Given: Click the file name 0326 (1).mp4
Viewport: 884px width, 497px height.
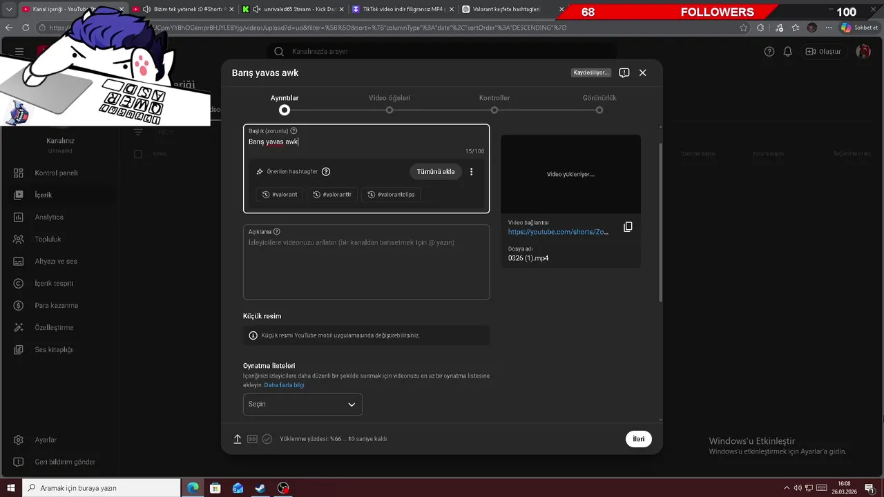Looking at the screenshot, I should click(x=528, y=258).
